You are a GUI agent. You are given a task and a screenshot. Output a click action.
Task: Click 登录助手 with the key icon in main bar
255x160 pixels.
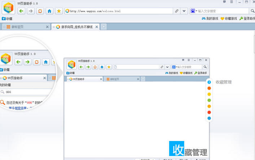point(247,19)
